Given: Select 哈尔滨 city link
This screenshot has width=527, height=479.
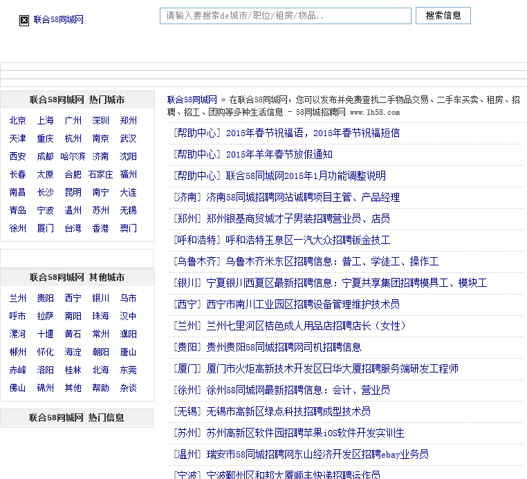Looking at the screenshot, I should (x=73, y=156).
